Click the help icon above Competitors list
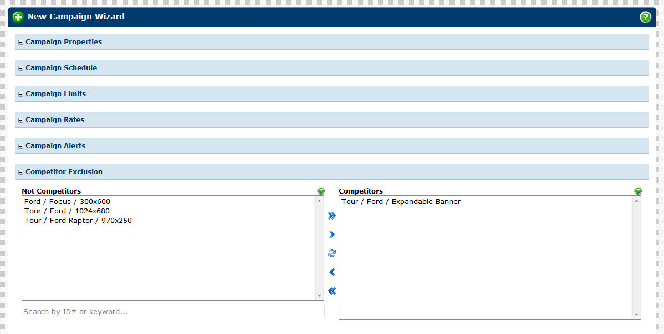Viewport: 664px width, 334px height. pos(638,191)
